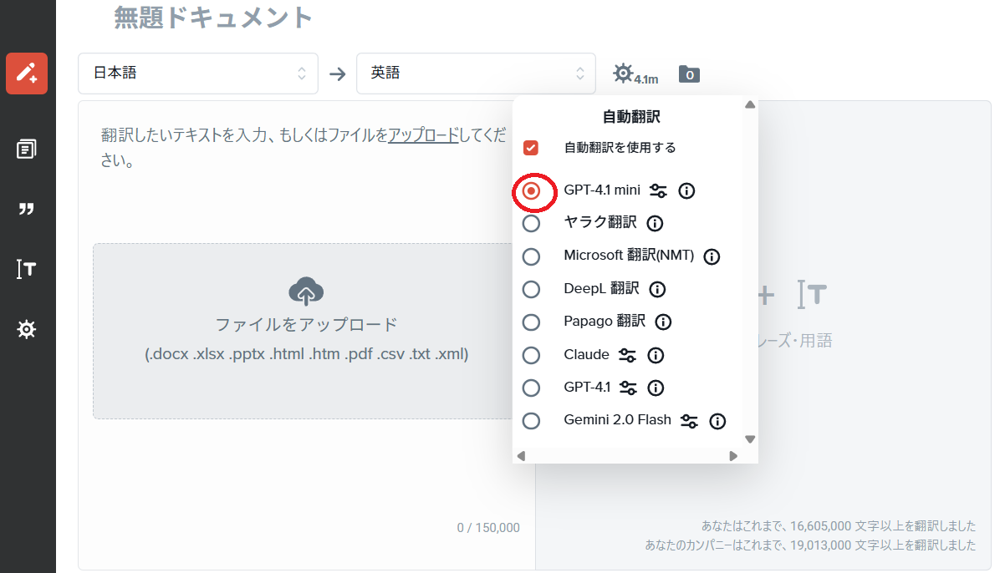Open the new translation pencil icon in sidebar

pos(27,74)
